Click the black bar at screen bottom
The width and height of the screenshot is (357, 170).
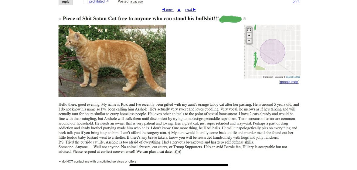[x=179, y=165]
